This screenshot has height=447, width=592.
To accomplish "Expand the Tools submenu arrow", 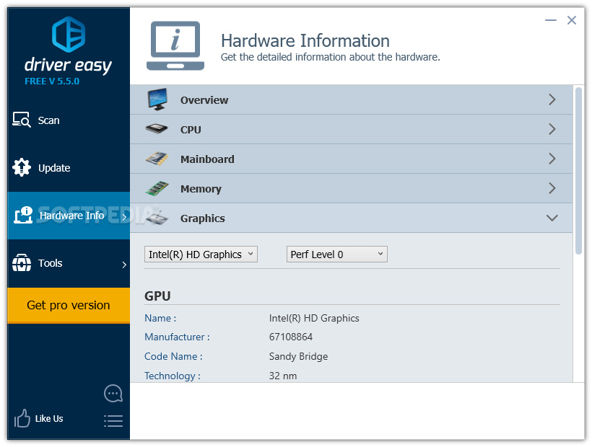I will (x=124, y=265).
